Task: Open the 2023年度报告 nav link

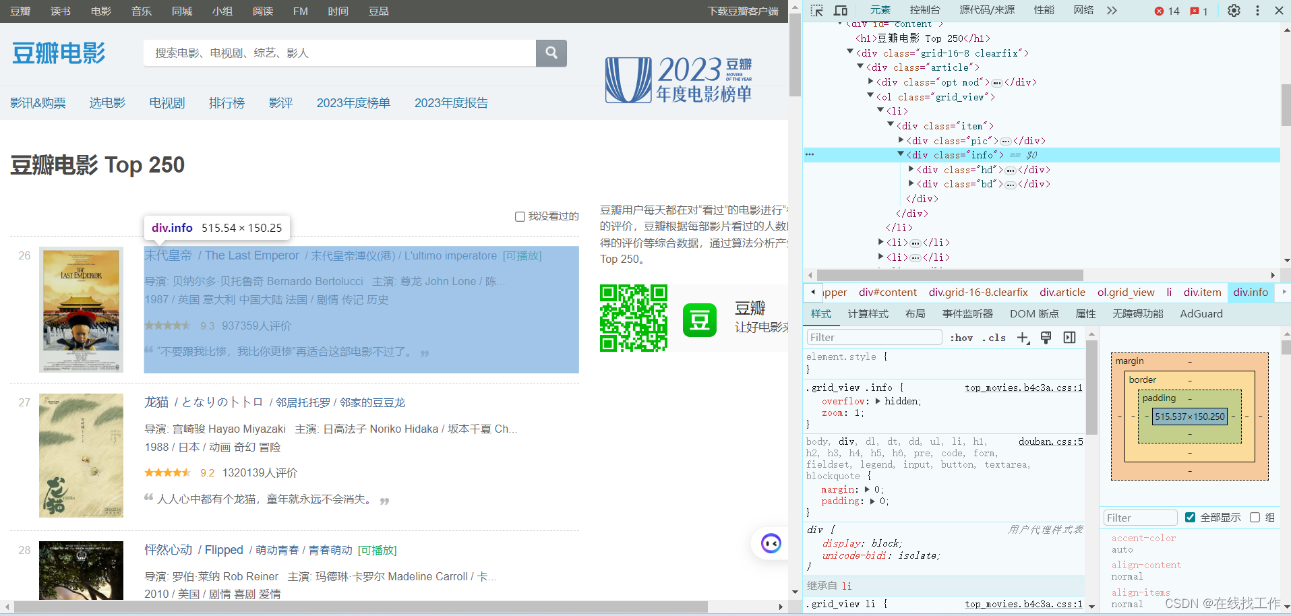Action: click(x=451, y=103)
